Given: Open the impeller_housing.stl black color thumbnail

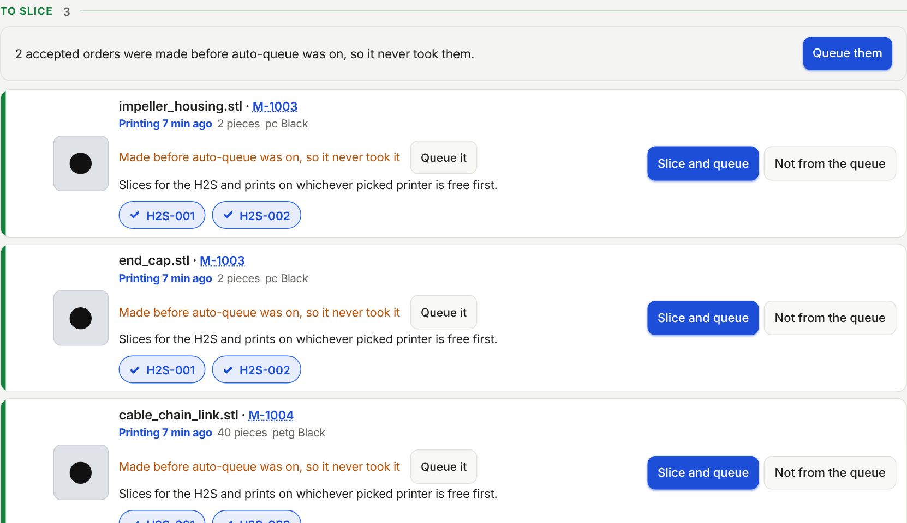Looking at the screenshot, I should [x=81, y=163].
